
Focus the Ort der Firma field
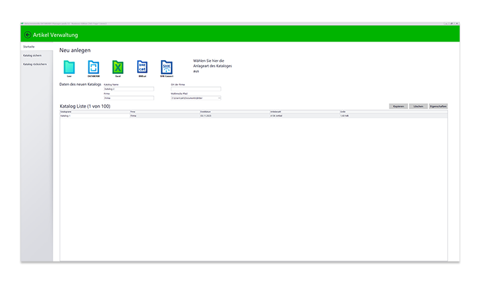[196, 89]
